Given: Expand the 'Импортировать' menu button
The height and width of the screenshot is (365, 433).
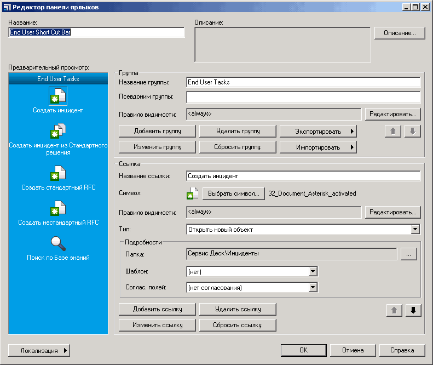Looking at the screenshot, I should pyautogui.click(x=318, y=147).
